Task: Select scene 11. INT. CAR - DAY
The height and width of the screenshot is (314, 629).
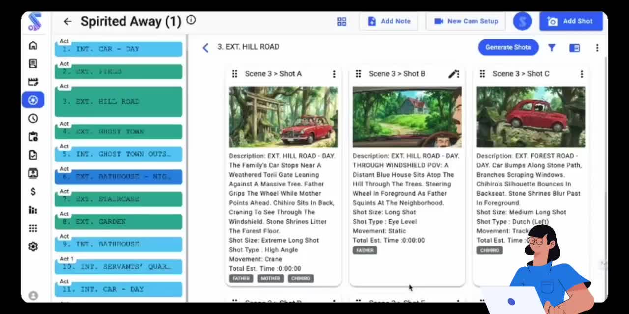Action: click(x=118, y=289)
